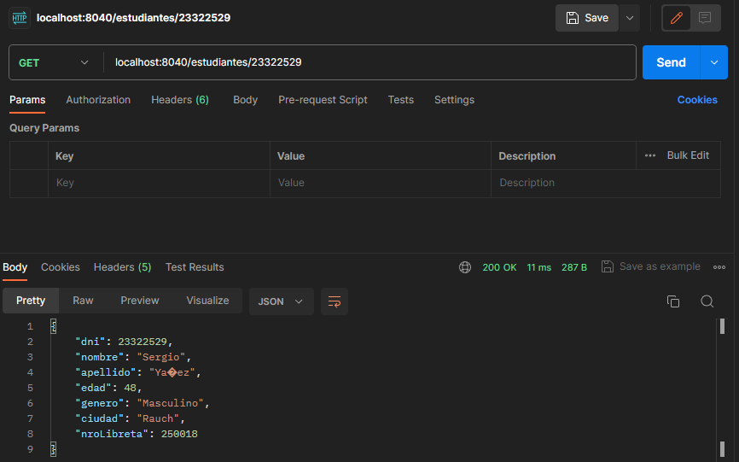The image size is (739, 462).
Task: Switch to Pre-request Script tab
Action: (x=323, y=100)
